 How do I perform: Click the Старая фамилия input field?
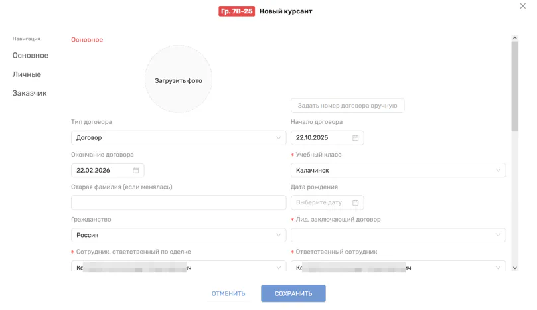click(179, 202)
